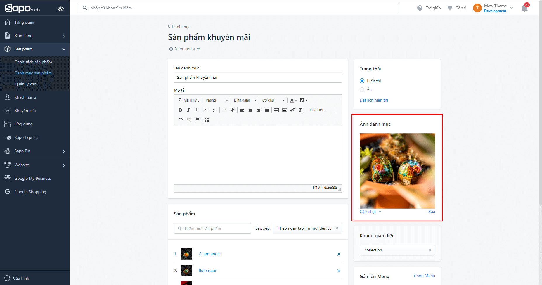Open Google My Business
This screenshot has width=542, height=285.
click(x=35, y=178)
